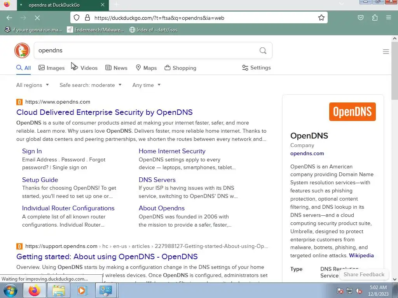This screenshot has height=298, width=398.
Task: Open the search Settings menu
Action: click(257, 68)
